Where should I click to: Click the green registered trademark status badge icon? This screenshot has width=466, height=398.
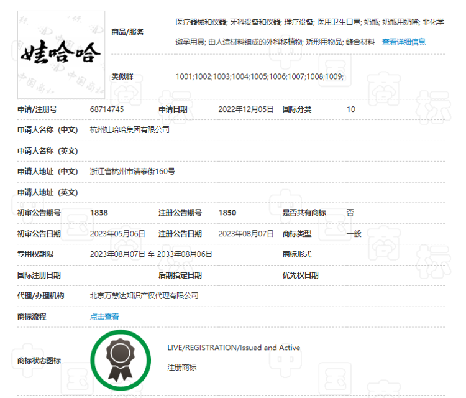pyautogui.click(x=121, y=360)
